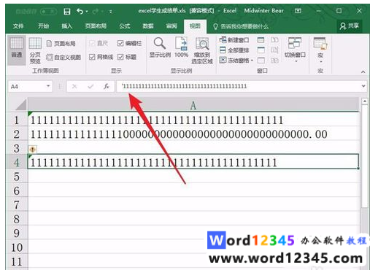The height and width of the screenshot is (270, 370).
Task: Reset zoom with the 100% icon
Action: coord(181,47)
